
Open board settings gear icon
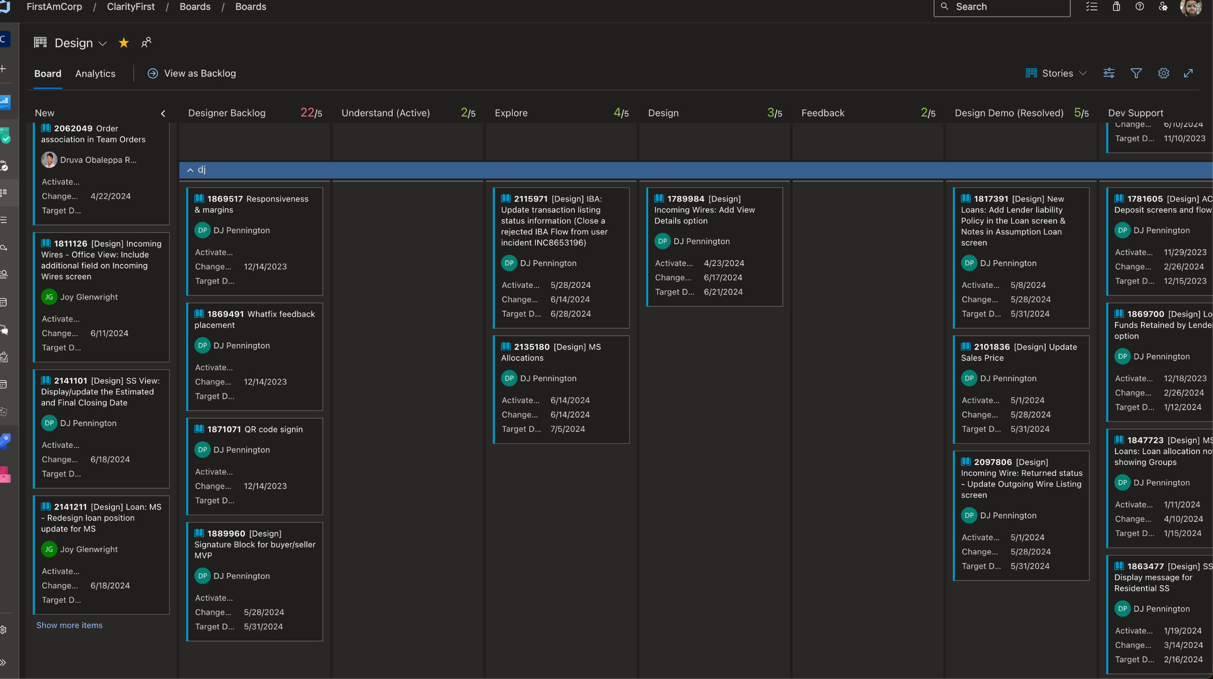pos(1163,73)
